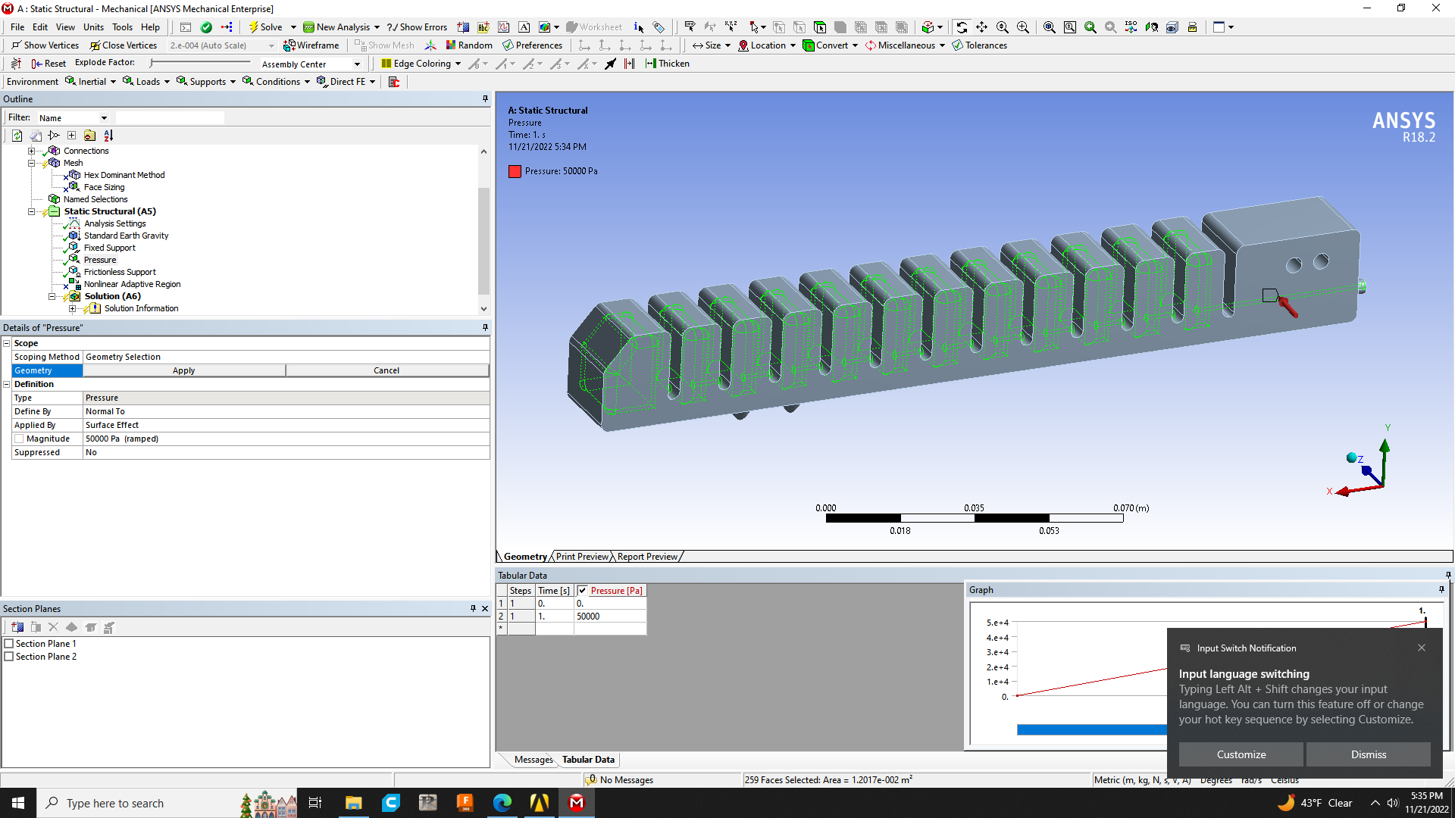Collapse the Static Structural (A5) tree node
Image resolution: width=1455 pixels, height=818 pixels.
coord(32,211)
